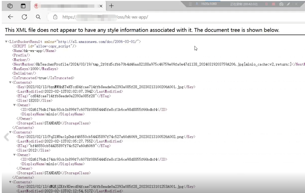This screenshot has height=193, width=305.
Task: Close the current browser tab
Action: click(x=101, y=6)
